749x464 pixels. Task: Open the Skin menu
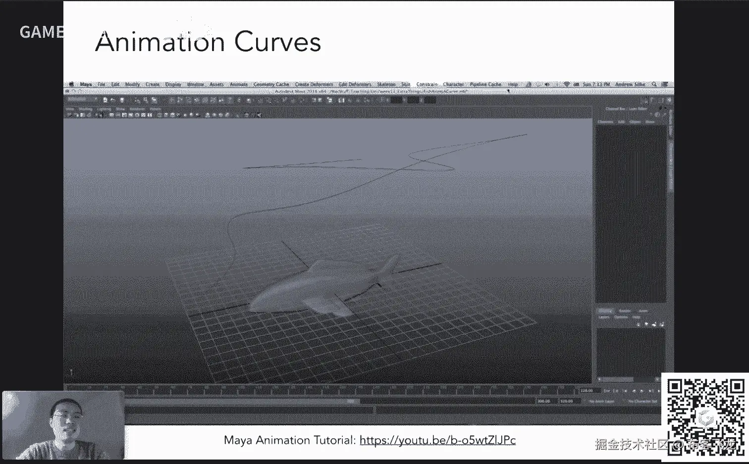click(x=406, y=84)
